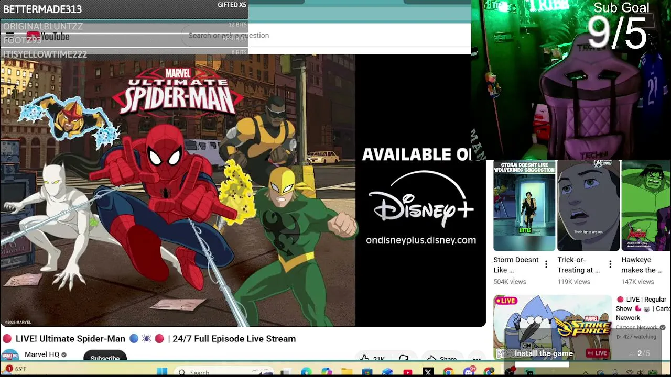Click '147K views' under the Hawkeye Short
Screen dimensions: 671x377
[x=637, y=282]
